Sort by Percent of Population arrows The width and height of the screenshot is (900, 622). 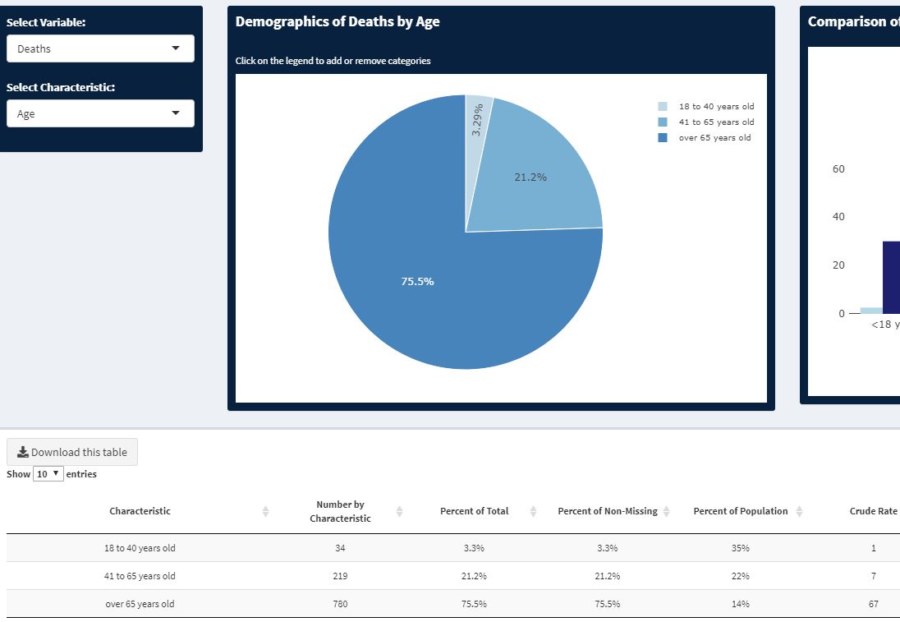799,511
